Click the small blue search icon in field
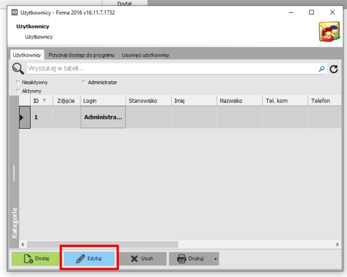 (x=322, y=69)
